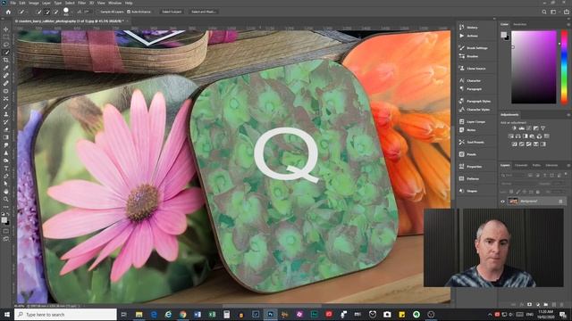Open the Color panel menu
572x321 pixels.
tap(568, 24)
